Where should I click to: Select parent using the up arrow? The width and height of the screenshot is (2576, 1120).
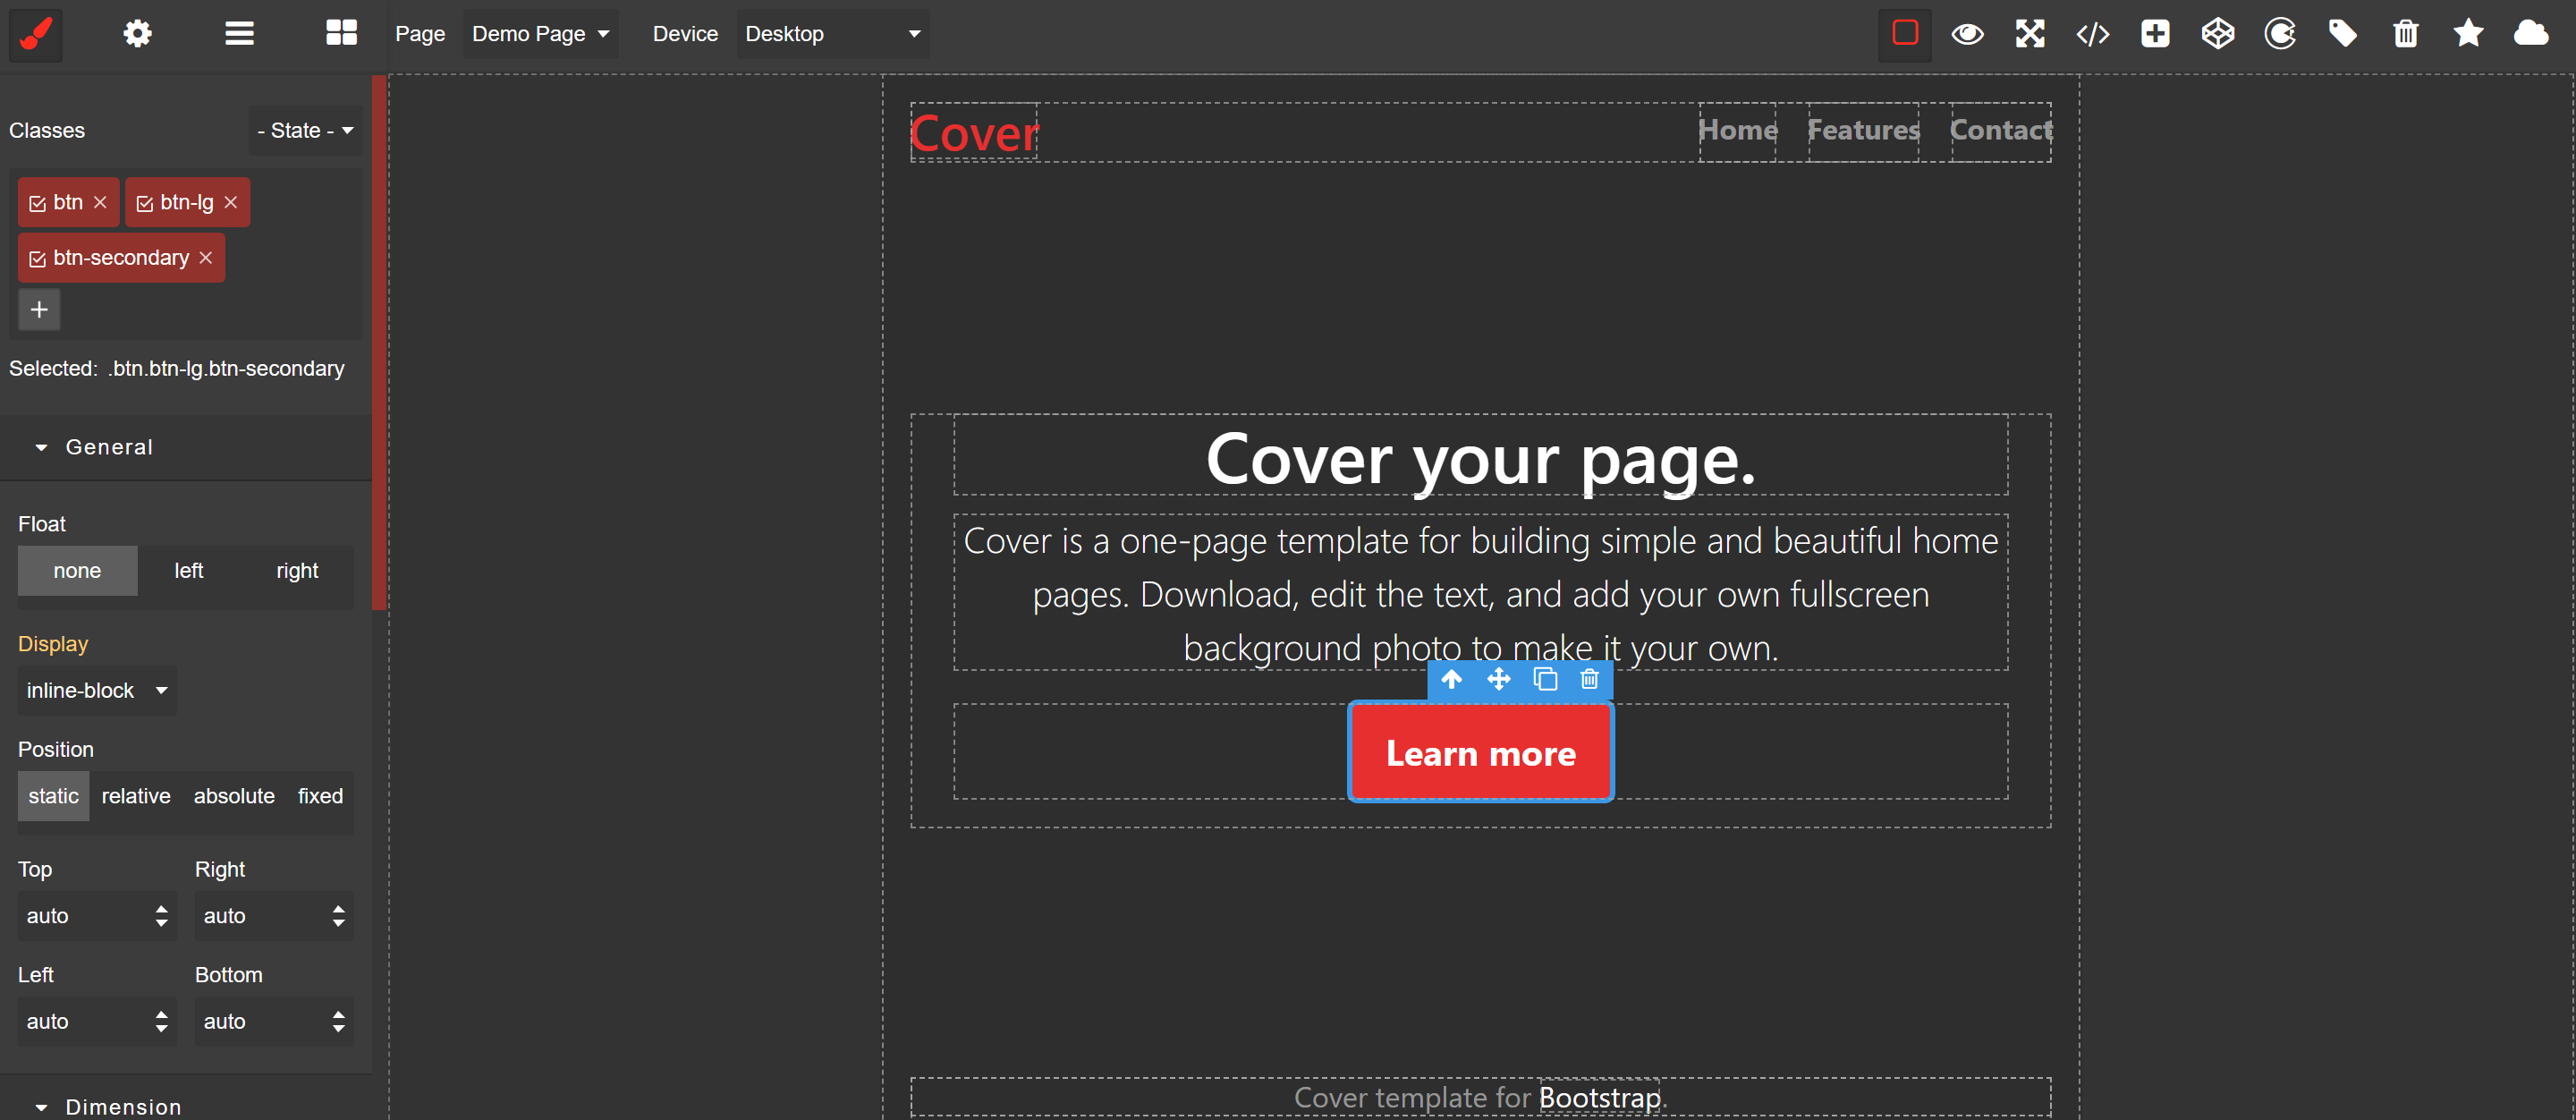pos(1452,680)
